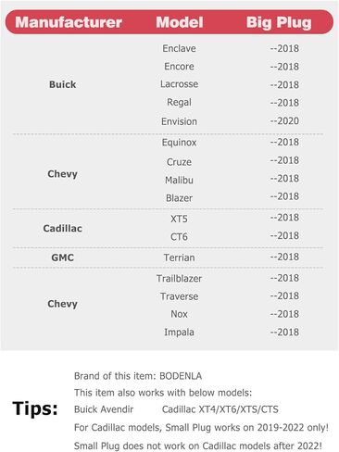Image resolution: width=339 pixels, height=452 pixels.
Task: Click the --2020 year for Envision
Action: coord(284,120)
